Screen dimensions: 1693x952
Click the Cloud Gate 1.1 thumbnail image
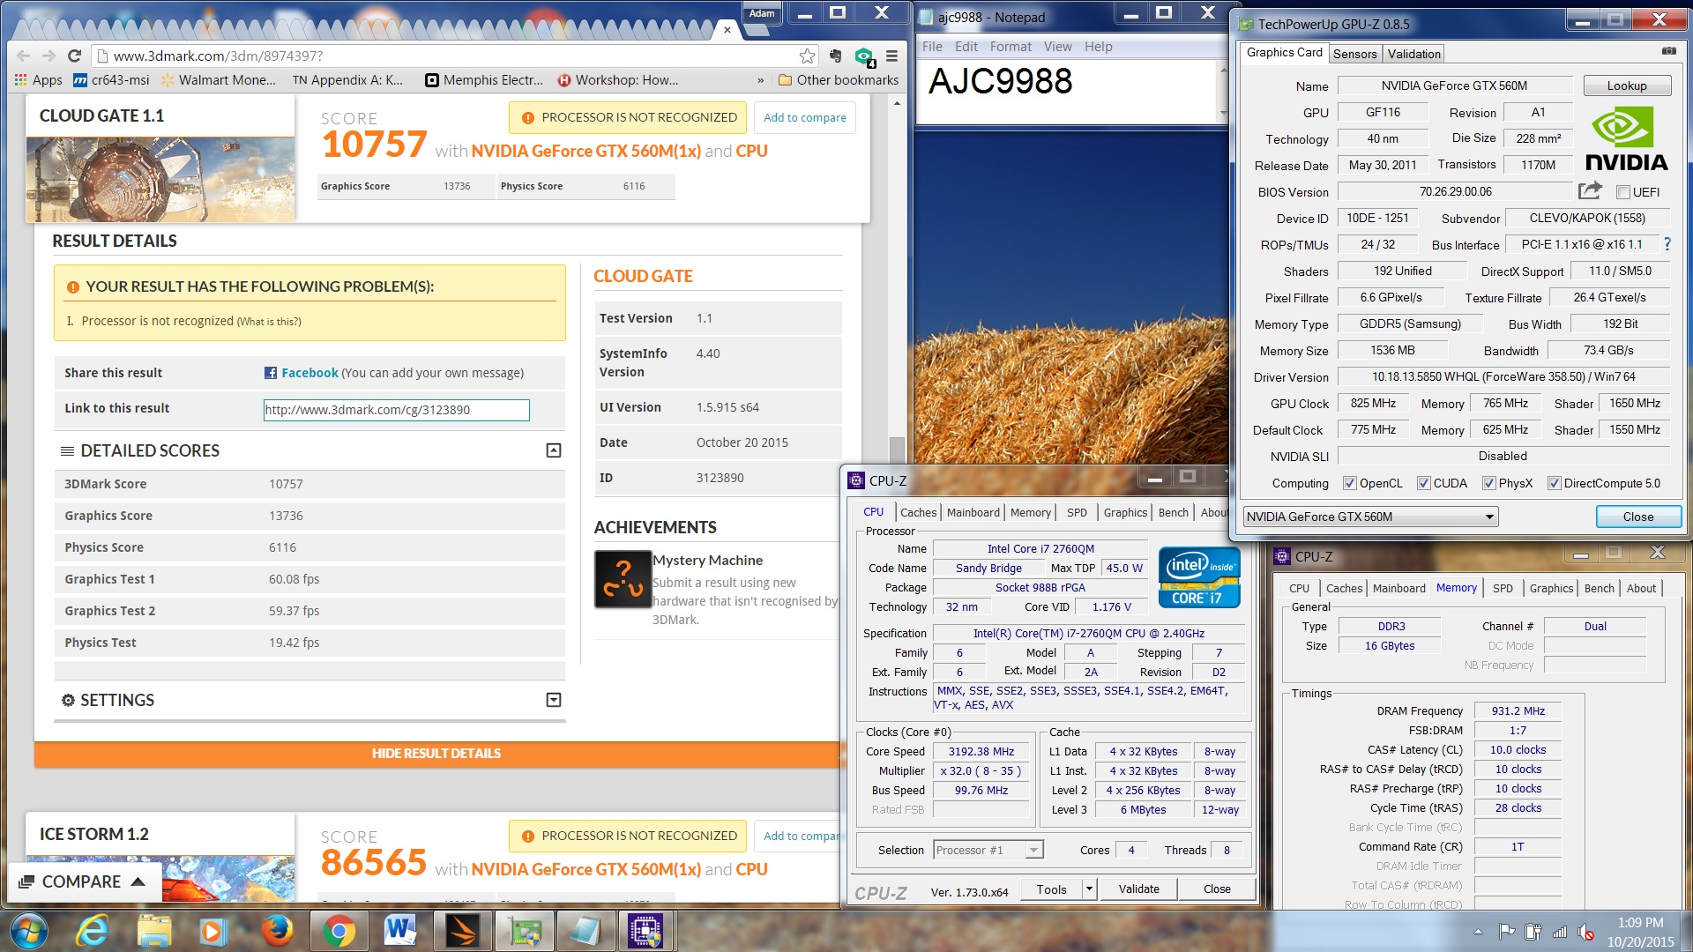tap(160, 179)
